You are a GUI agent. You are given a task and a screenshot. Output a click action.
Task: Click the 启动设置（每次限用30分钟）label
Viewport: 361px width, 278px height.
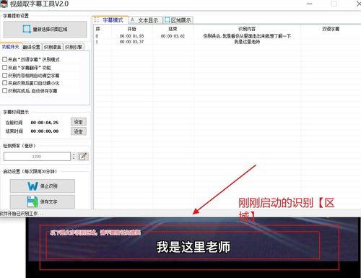30,171
